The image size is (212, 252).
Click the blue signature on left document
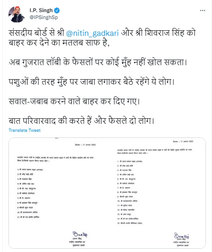tap(80, 234)
